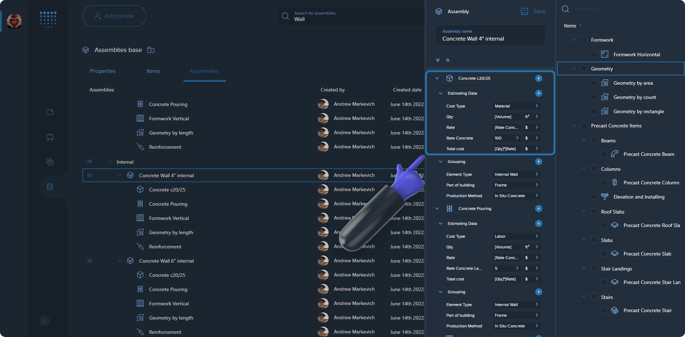Screen dimensions: 685x337
Task: Collapse the Concrete Wall 6" internal tree row
Action: [x=120, y=261]
